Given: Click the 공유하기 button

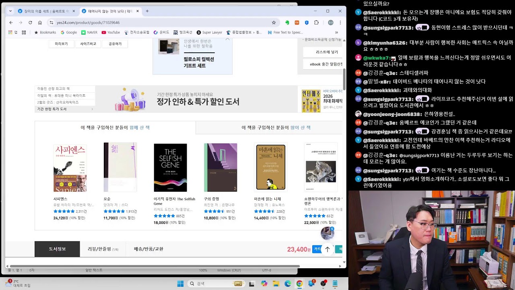Looking at the screenshot, I should pos(115,43).
